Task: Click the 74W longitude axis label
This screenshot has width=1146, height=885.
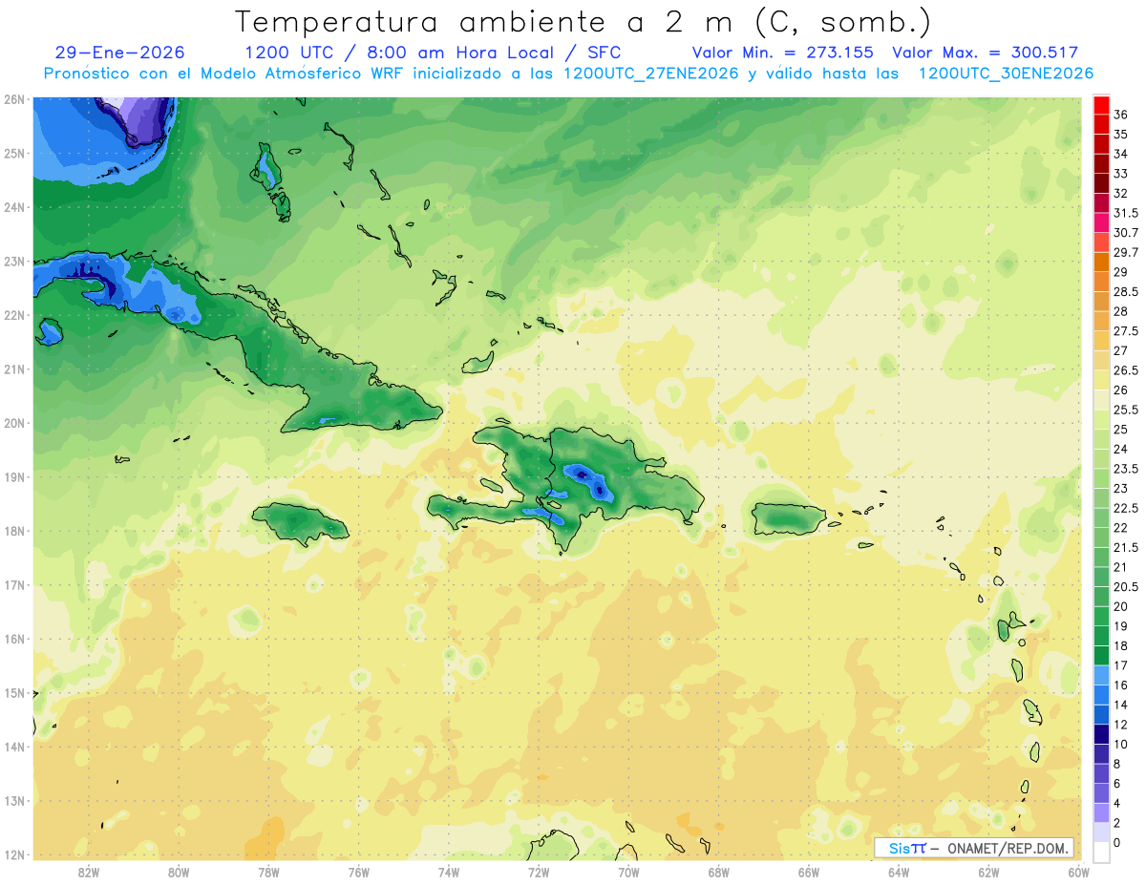Action: coord(449,872)
